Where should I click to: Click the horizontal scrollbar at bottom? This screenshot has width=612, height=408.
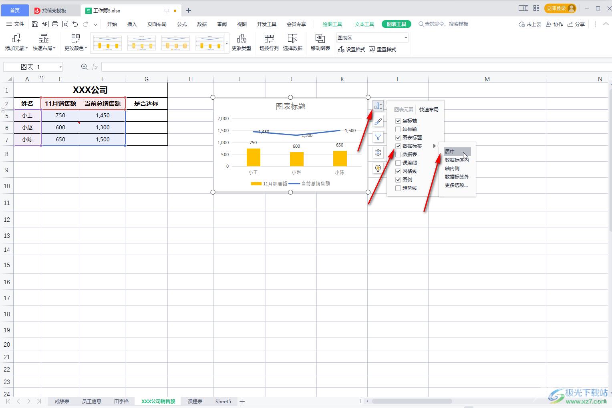click(412, 401)
